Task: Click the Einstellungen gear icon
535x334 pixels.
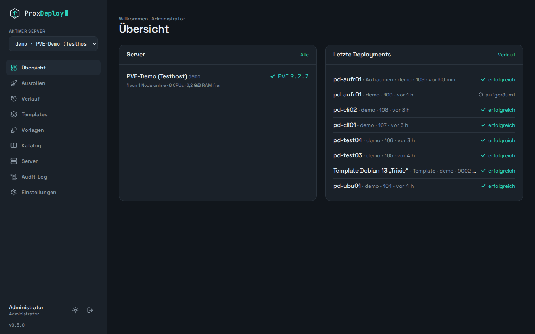Action: [x=14, y=192]
